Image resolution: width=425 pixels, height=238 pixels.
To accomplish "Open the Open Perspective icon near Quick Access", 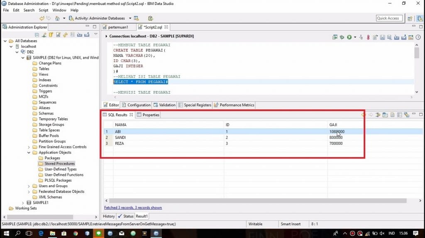I will [410, 18].
